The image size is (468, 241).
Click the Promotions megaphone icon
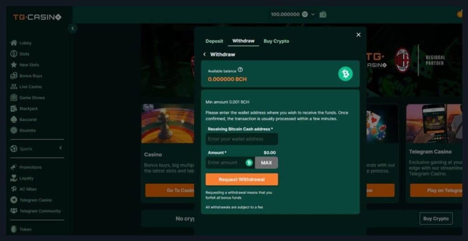pos(14,167)
